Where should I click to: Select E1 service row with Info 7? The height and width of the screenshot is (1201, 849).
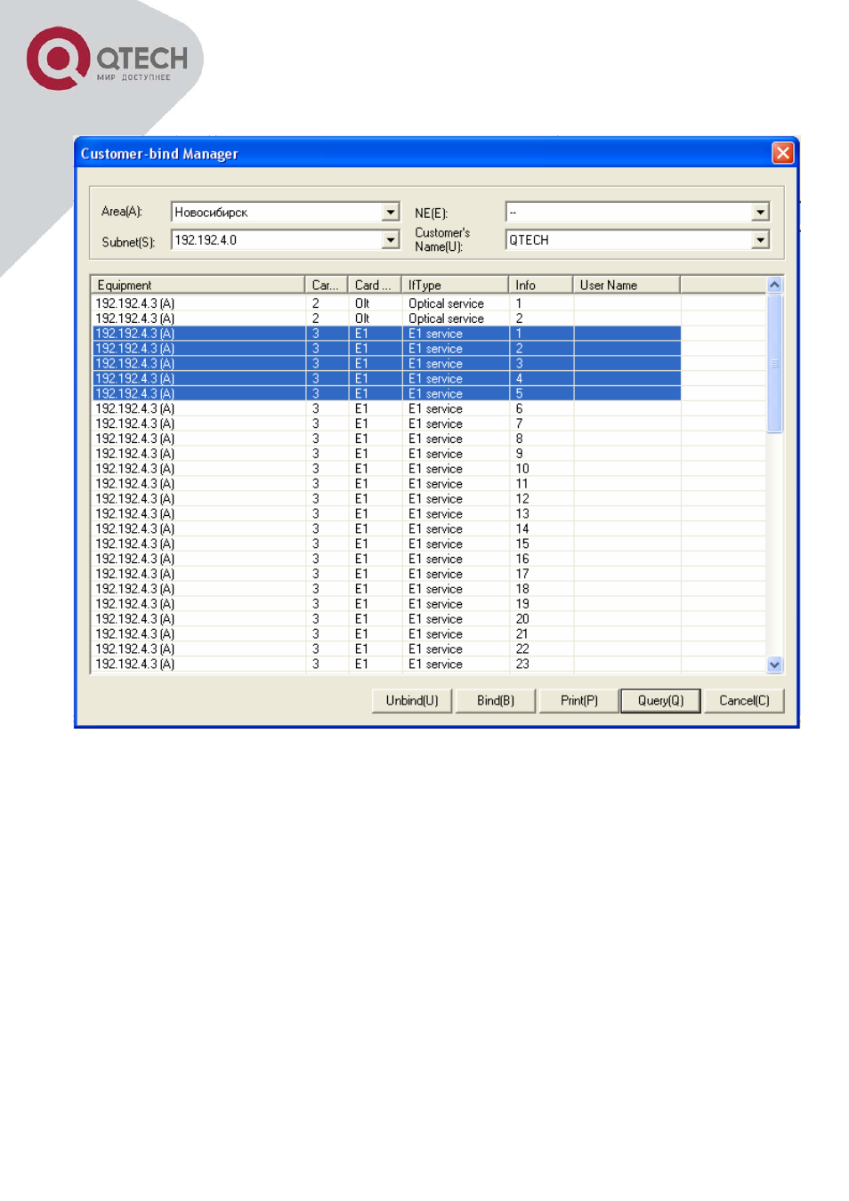[386, 423]
